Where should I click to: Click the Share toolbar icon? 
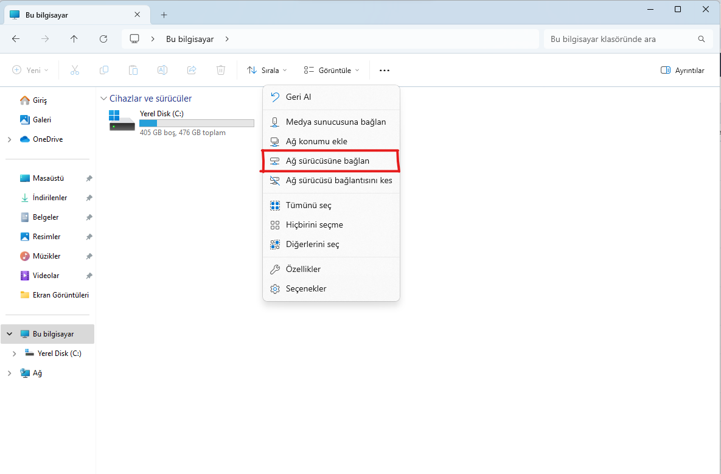pyautogui.click(x=192, y=71)
